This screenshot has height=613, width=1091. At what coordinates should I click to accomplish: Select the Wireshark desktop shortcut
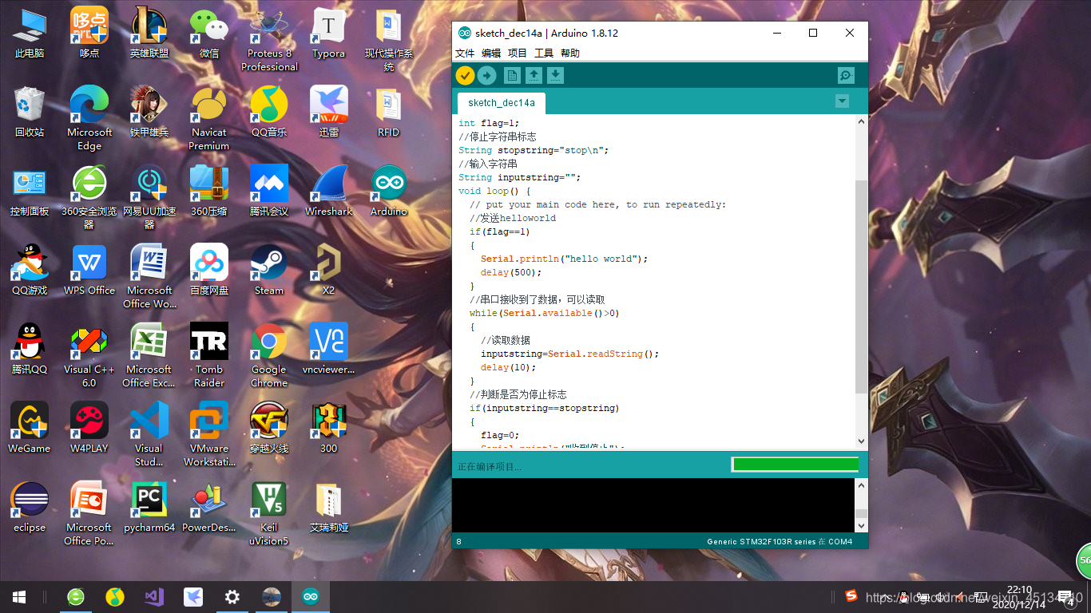328,192
